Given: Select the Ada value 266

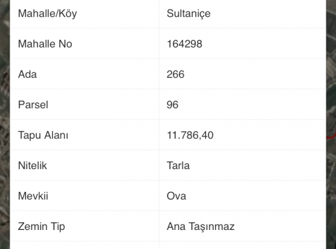Looking at the screenshot, I should tap(175, 74).
